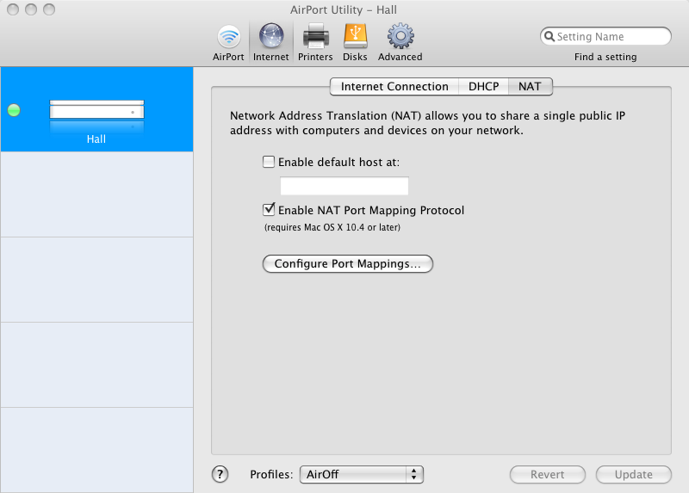
Task: Click the green status light for Hall
Action: tap(14, 110)
